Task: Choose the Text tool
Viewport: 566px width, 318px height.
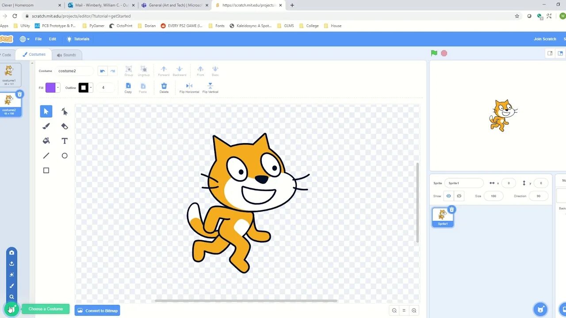Action: (65, 141)
